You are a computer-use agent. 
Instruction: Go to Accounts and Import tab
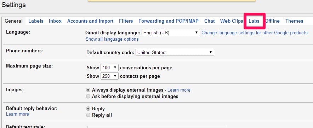point(90,21)
